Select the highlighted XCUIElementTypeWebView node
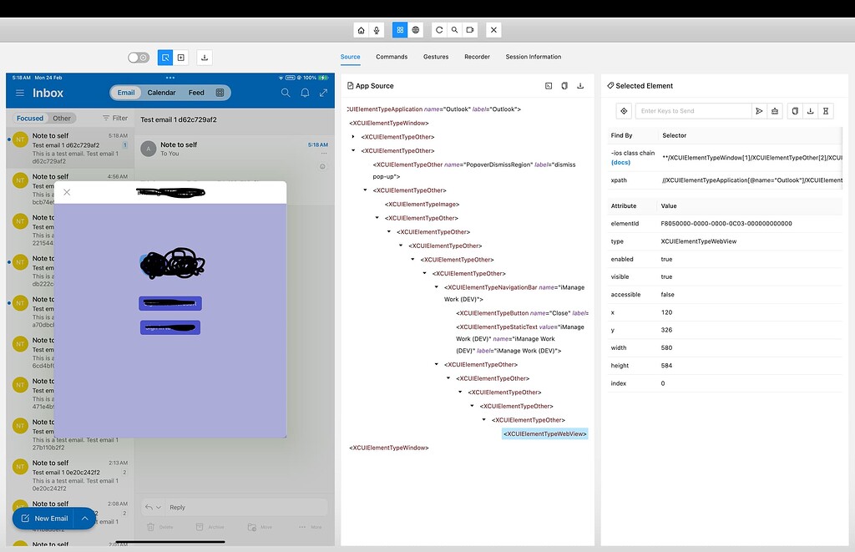 tap(544, 433)
